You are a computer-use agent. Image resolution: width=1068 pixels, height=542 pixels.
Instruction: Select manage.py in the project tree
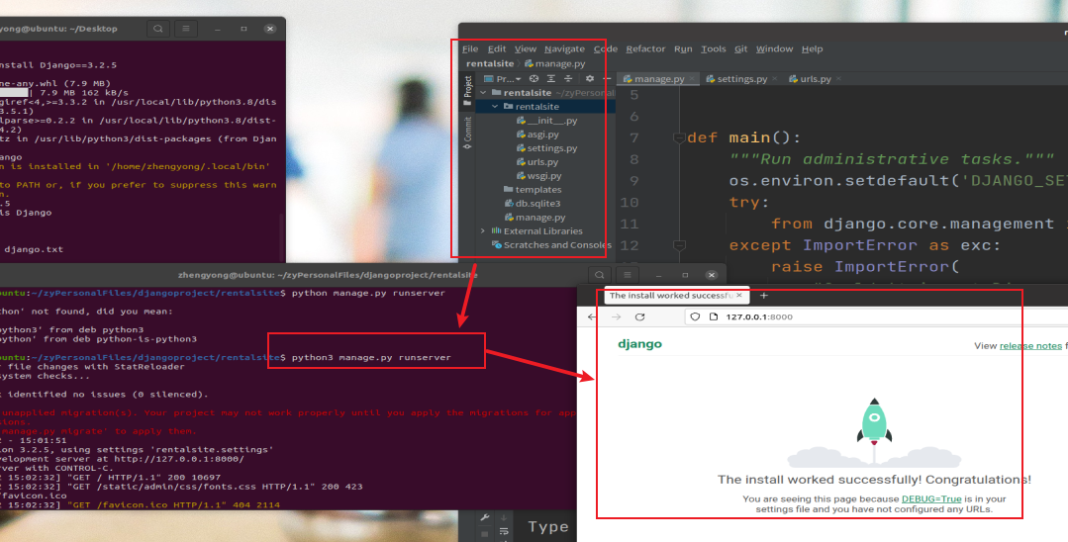(535, 218)
